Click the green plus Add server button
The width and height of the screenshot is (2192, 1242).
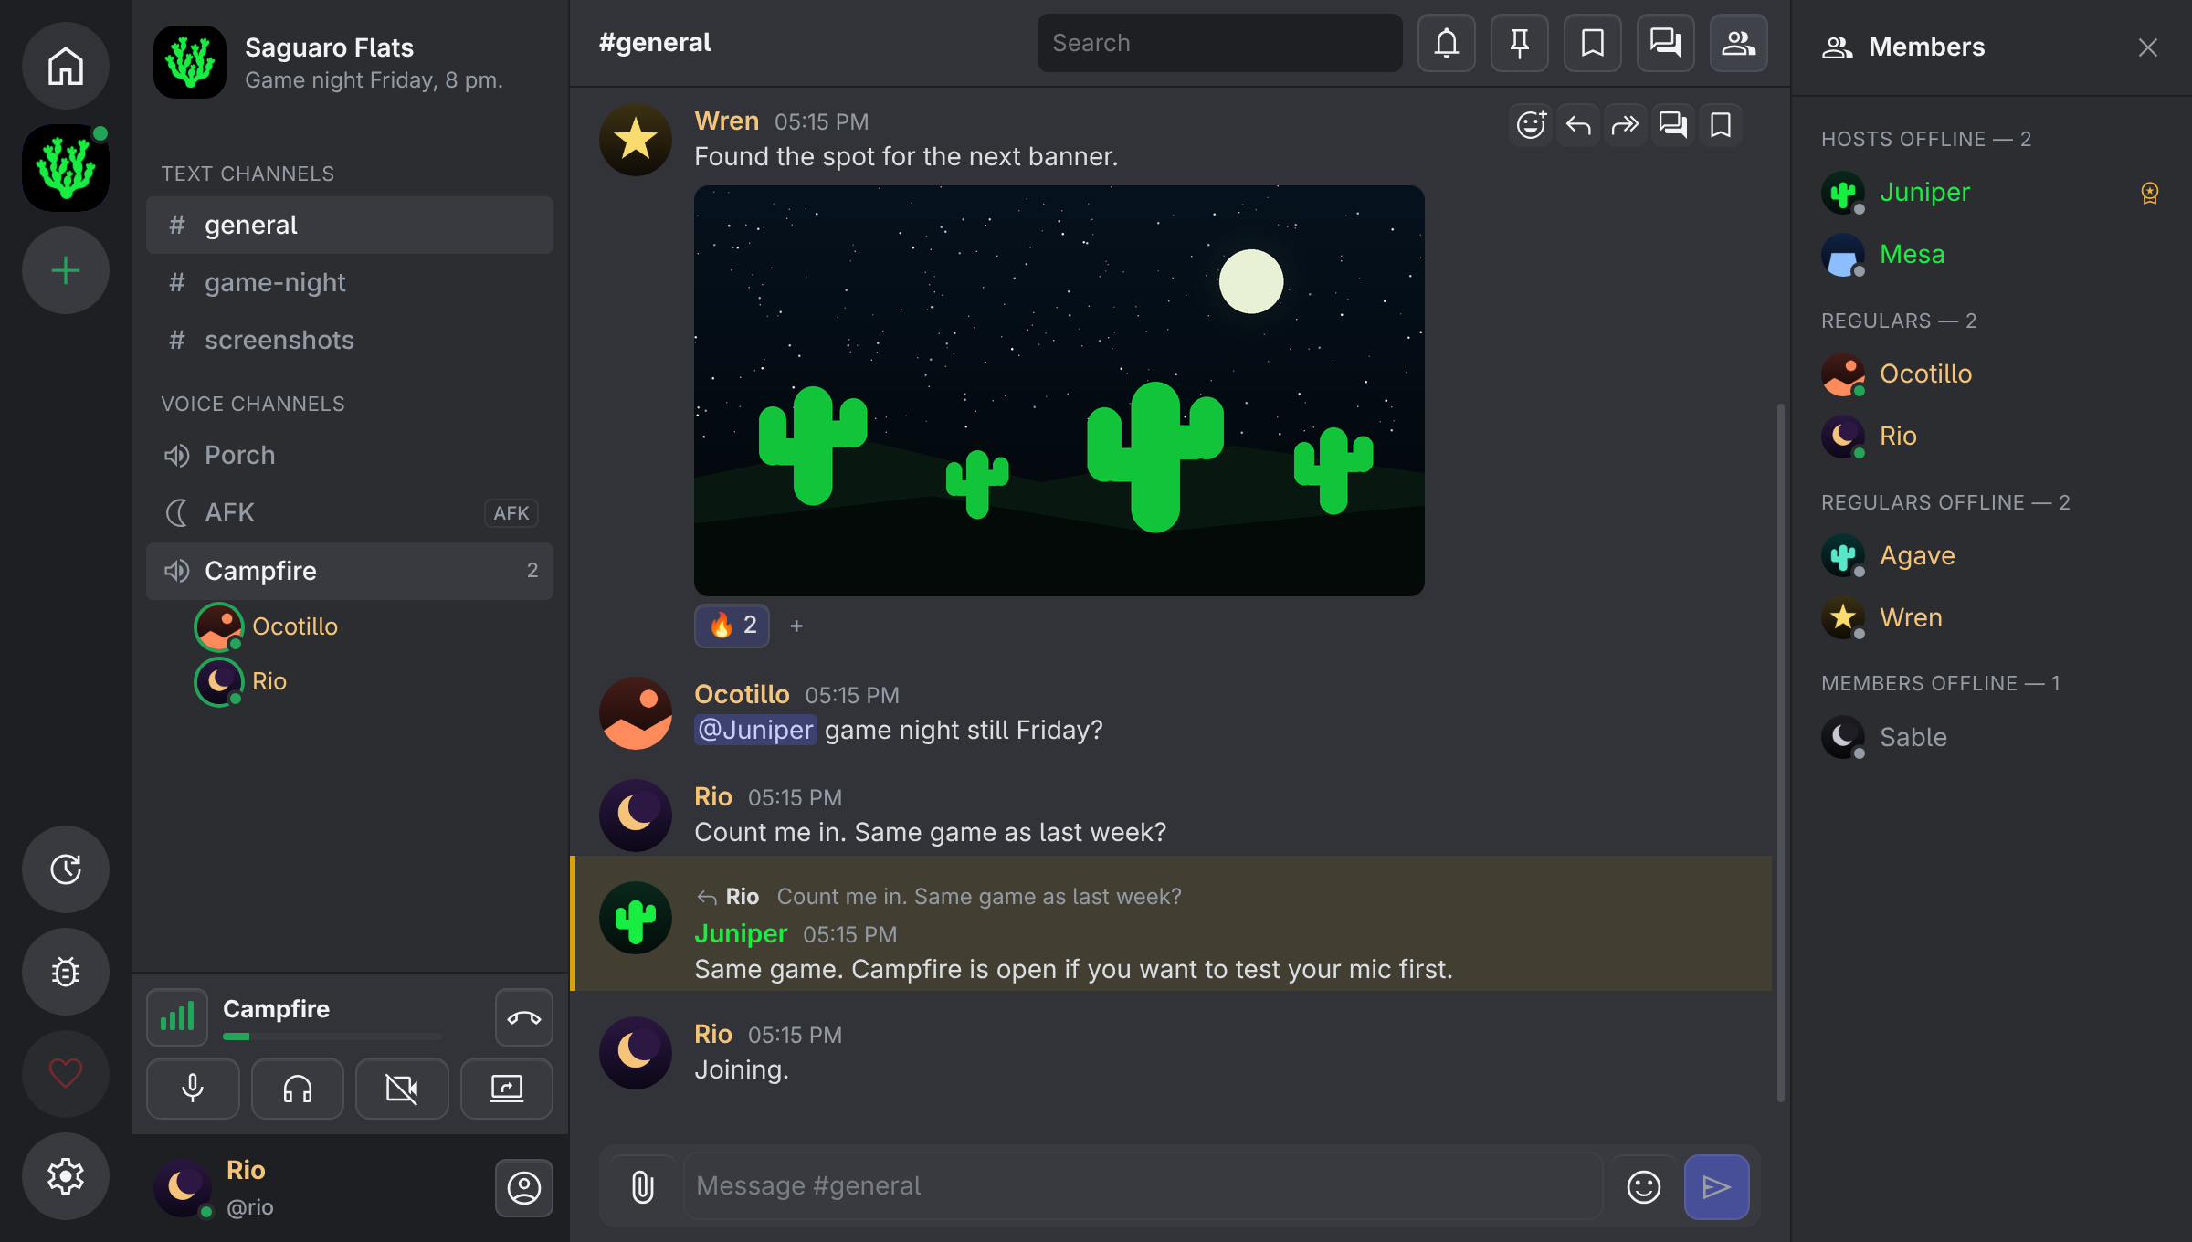click(66, 270)
